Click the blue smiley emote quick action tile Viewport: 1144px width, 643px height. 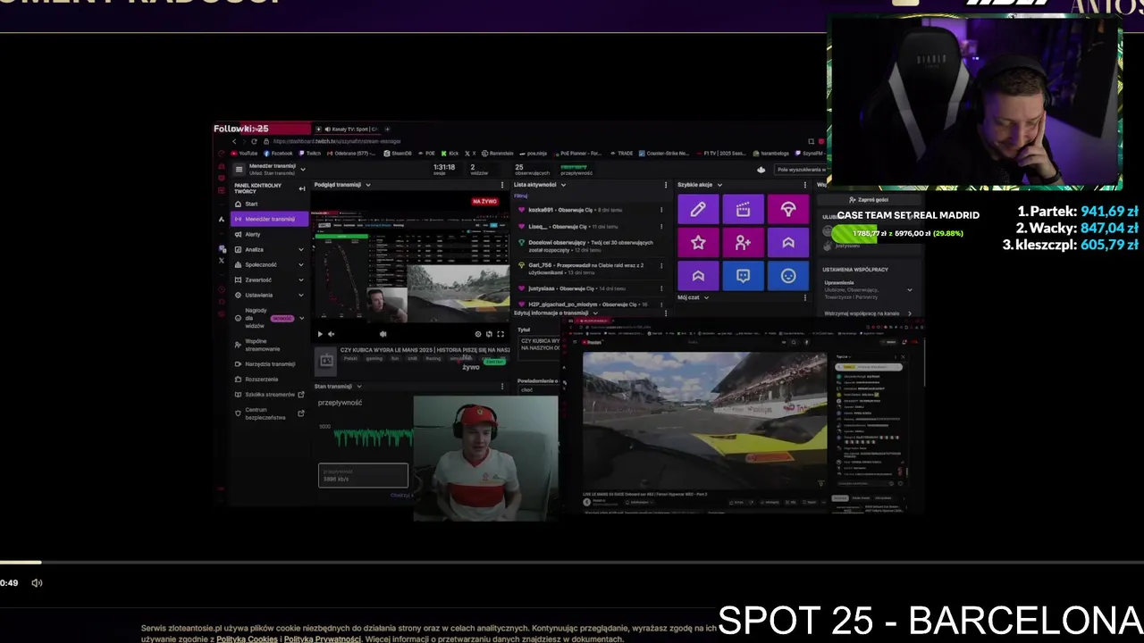pyautogui.click(x=787, y=276)
